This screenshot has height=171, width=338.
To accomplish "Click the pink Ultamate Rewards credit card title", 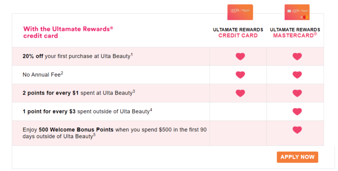I will pyautogui.click(x=68, y=32).
